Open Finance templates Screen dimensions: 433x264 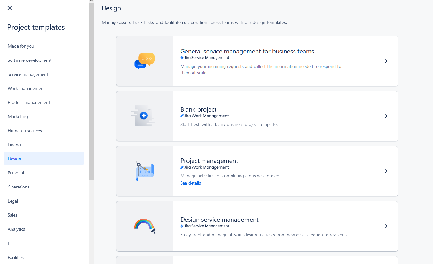click(x=44, y=145)
